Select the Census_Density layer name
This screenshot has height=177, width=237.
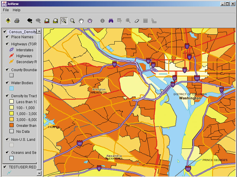point(22,31)
